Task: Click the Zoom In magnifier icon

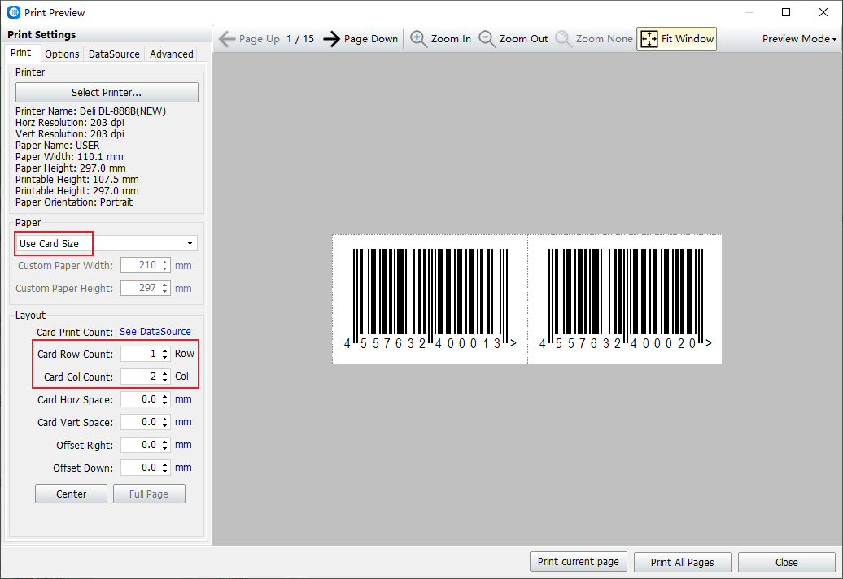Action: (418, 39)
